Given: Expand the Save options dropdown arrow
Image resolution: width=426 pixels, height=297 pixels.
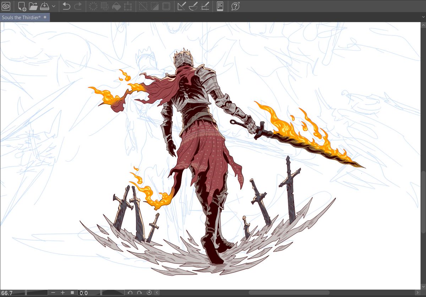Looking at the screenshot, I should click(x=53, y=6).
